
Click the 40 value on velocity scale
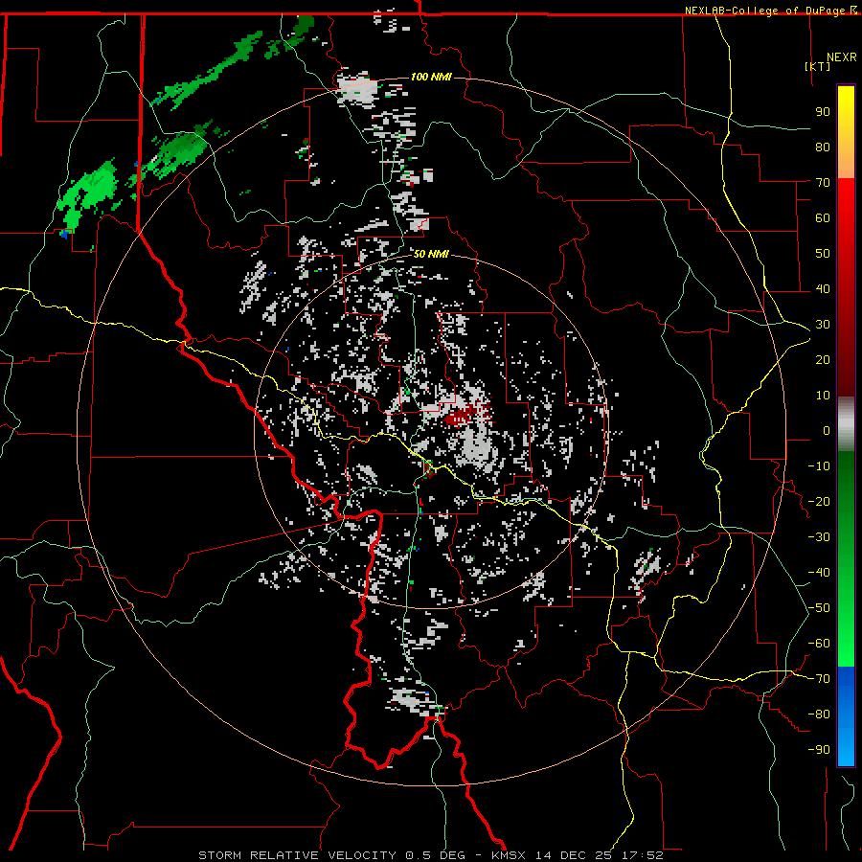pyautogui.click(x=823, y=288)
